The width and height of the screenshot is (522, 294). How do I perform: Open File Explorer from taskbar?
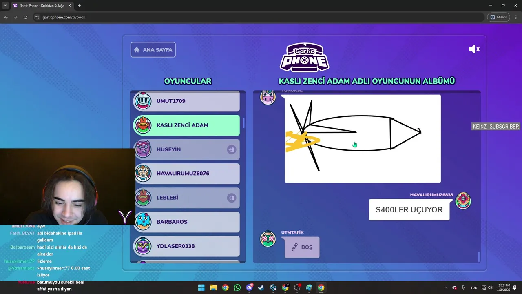[x=213, y=287]
